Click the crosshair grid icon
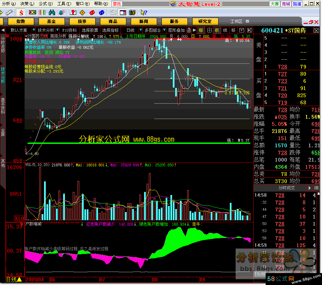This screenshot has width=322, height=285. [x=209, y=30]
